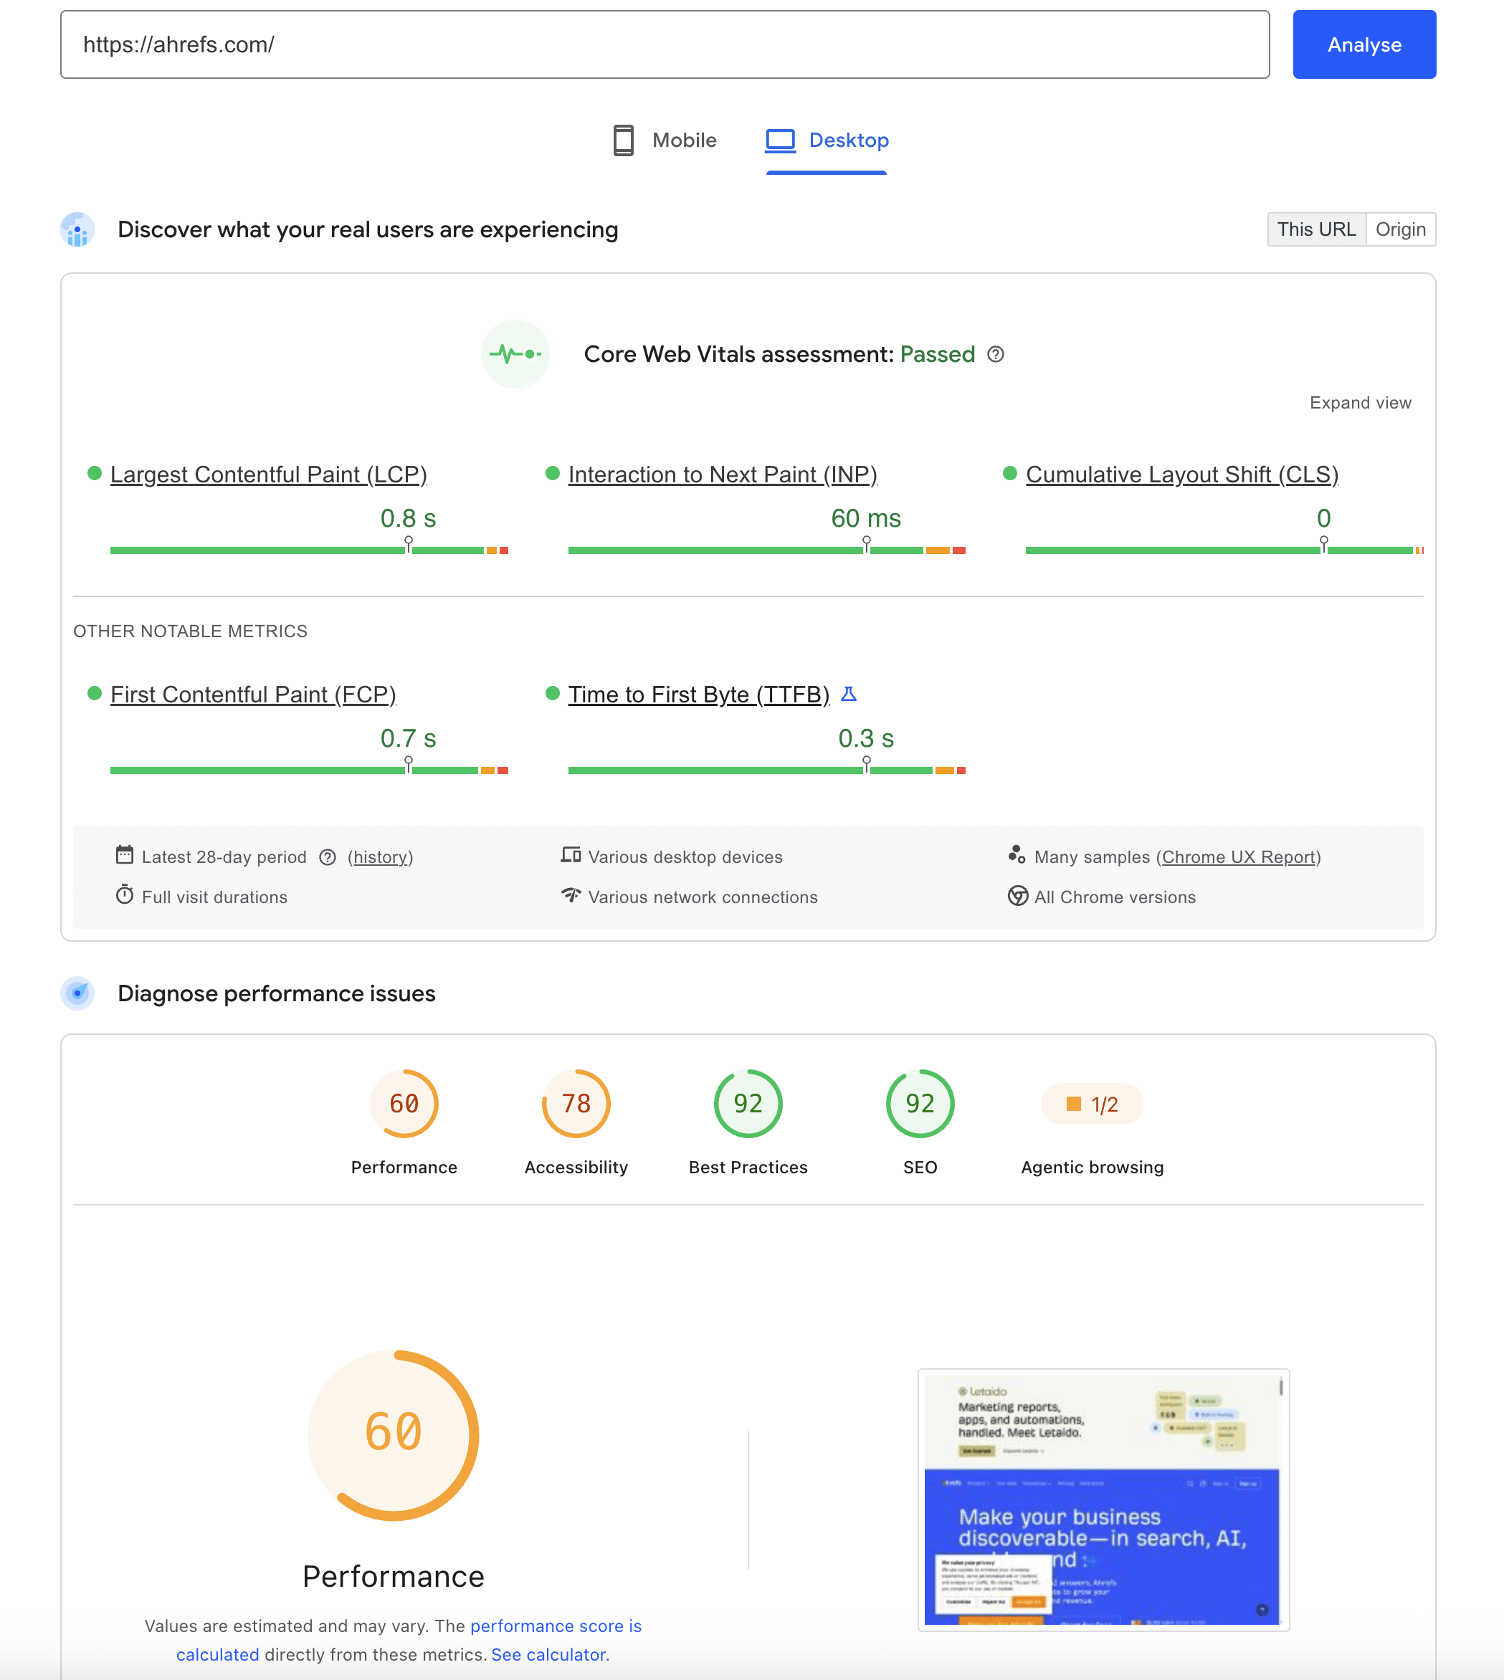Click the Best Practices score 92 gauge

[748, 1103]
